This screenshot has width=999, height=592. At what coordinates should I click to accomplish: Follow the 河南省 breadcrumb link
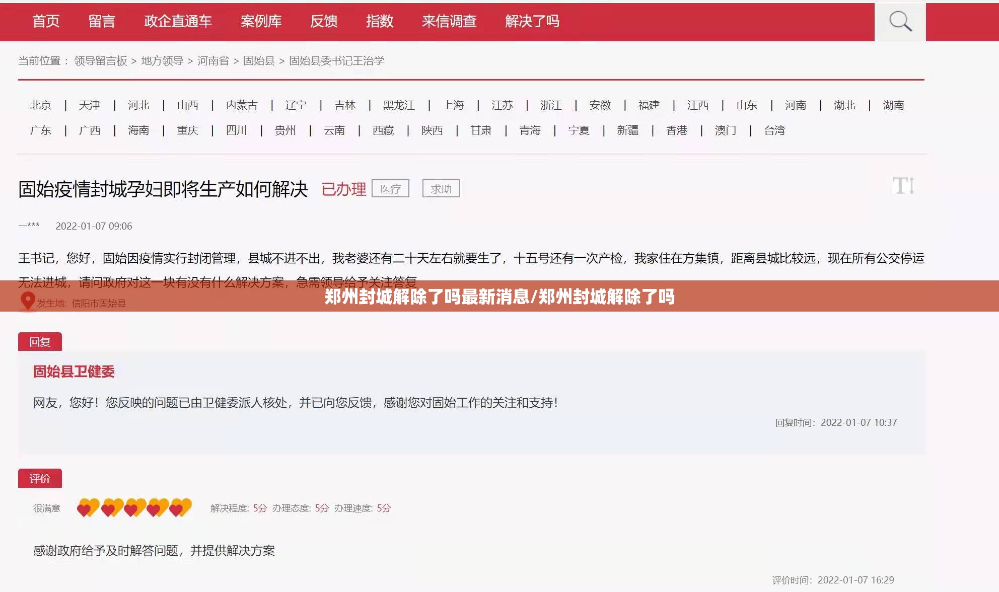point(213,61)
